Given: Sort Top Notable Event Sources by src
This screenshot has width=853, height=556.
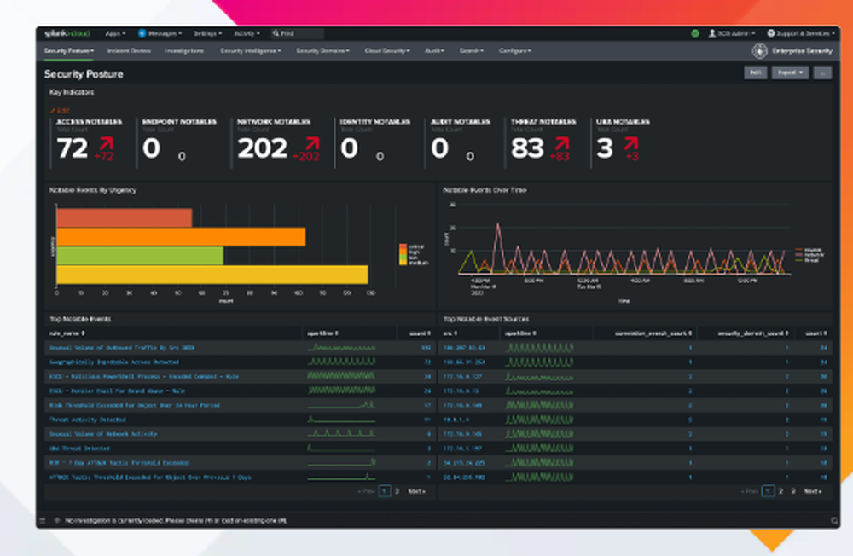Looking at the screenshot, I should click(450, 333).
